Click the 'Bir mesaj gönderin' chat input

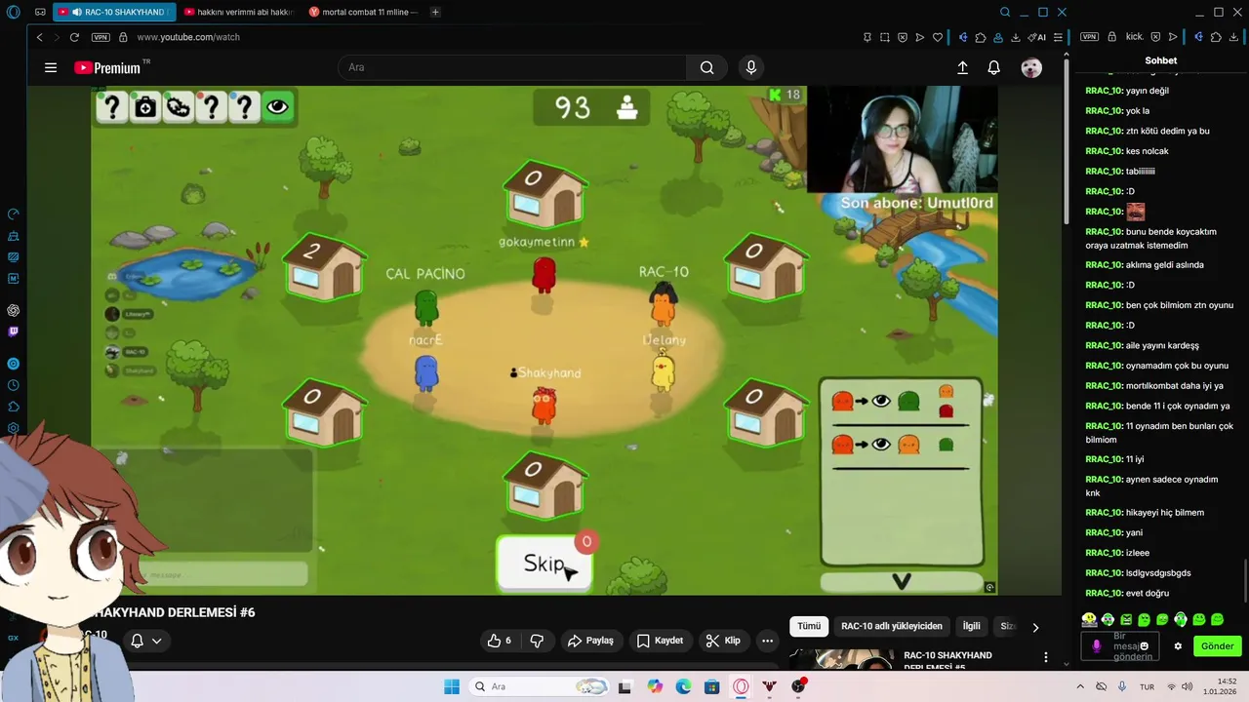(1119, 645)
